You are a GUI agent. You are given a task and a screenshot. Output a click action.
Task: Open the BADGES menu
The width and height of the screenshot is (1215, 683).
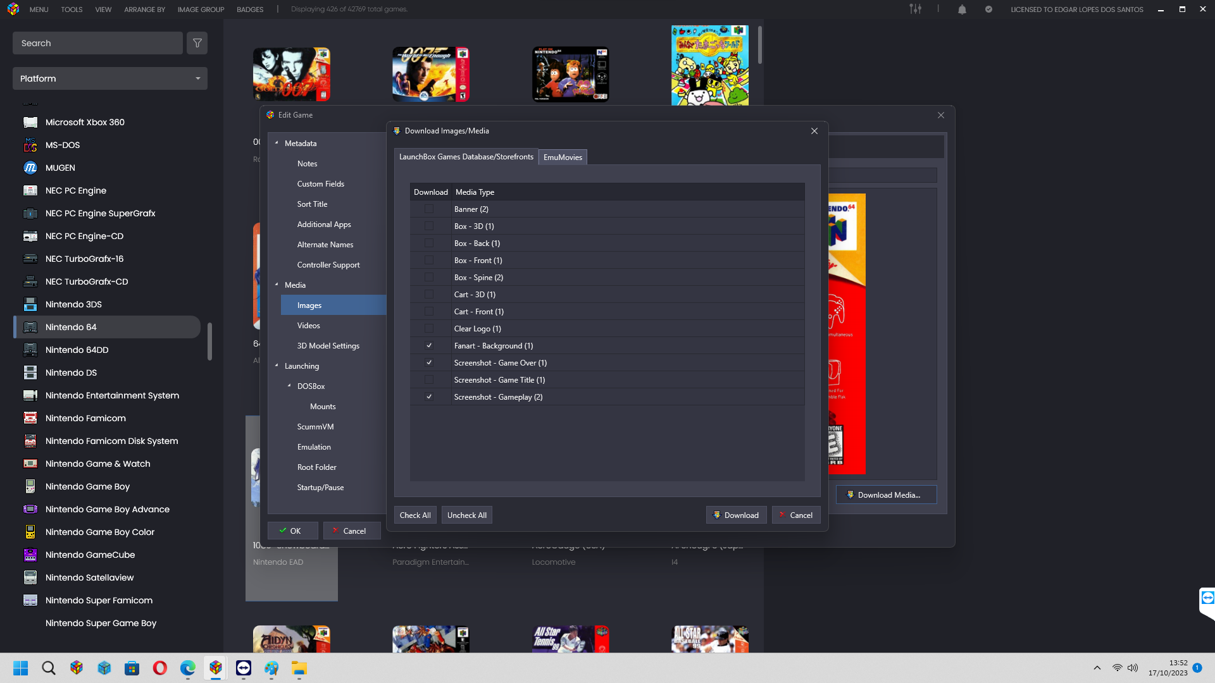(250, 9)
